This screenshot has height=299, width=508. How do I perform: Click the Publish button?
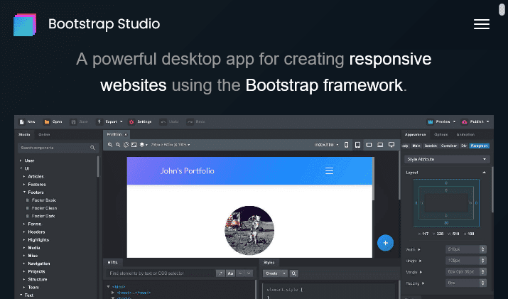475,121
